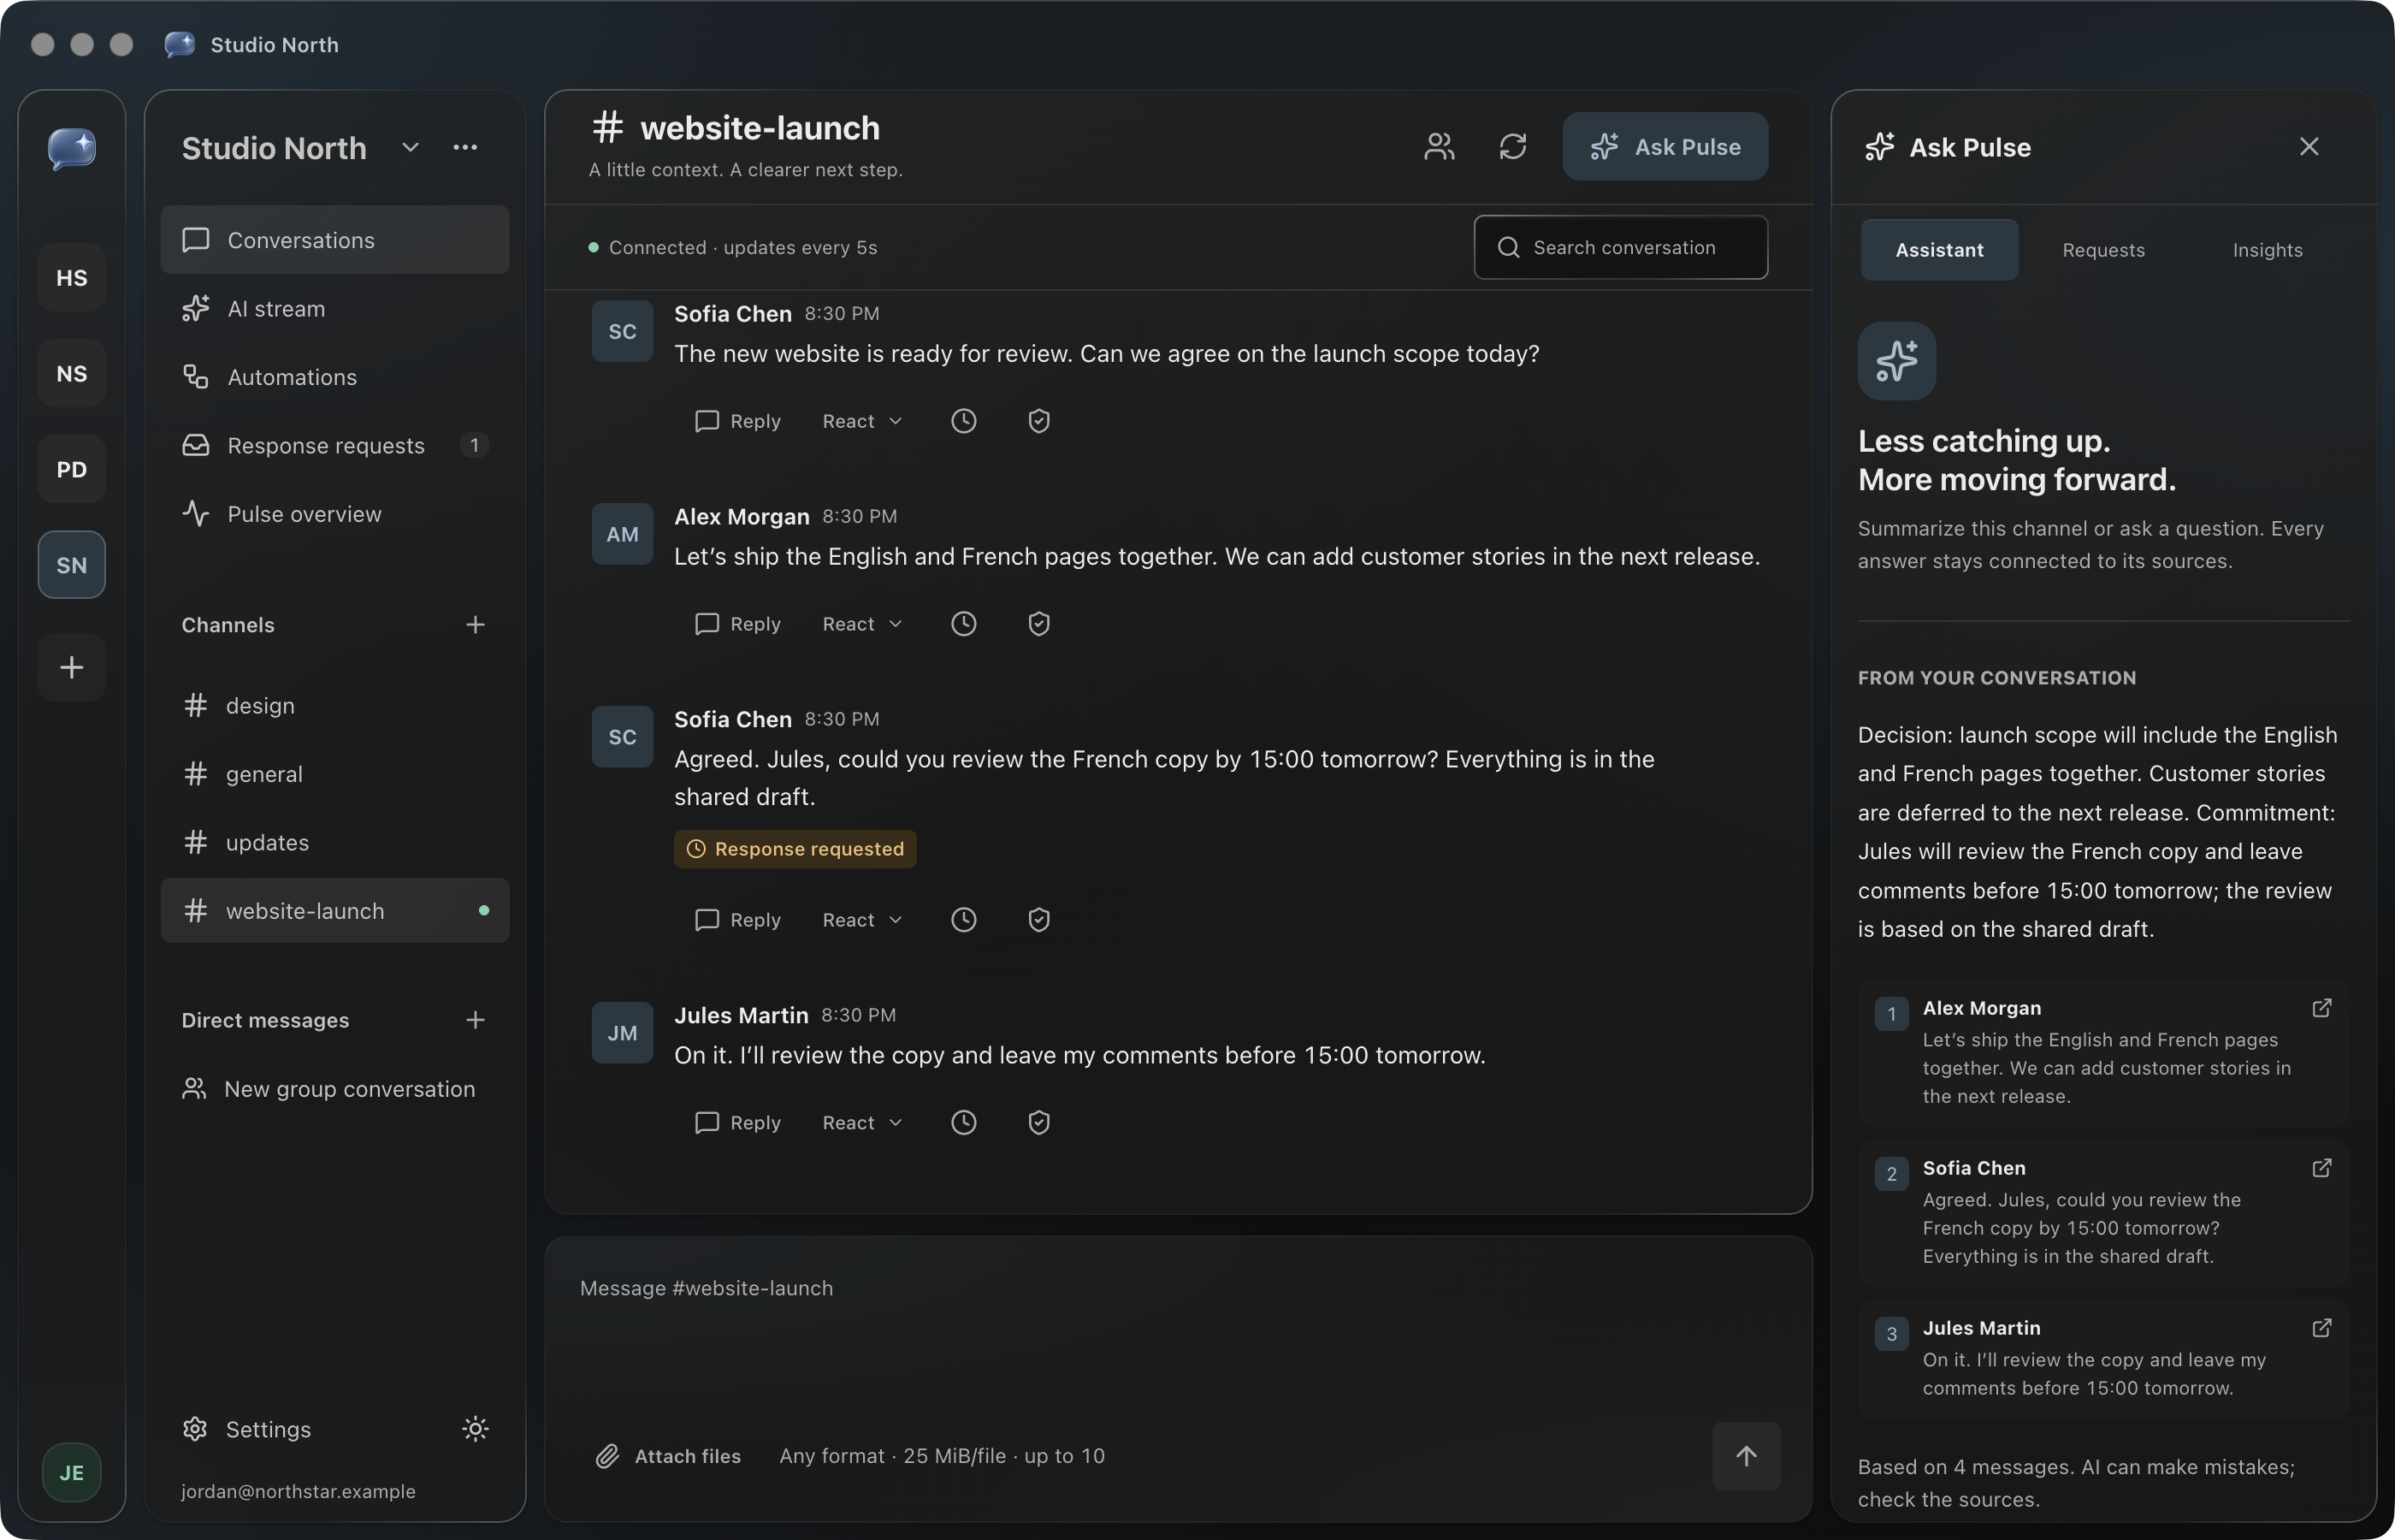The height and width of the screenshot is (1540, 2395).
Task: Reply to Sofia Chen's website review message
Action: pyautogui.click(x=737, y=421)
